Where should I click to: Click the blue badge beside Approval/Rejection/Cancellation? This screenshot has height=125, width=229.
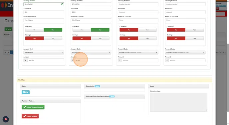(112, 96)
